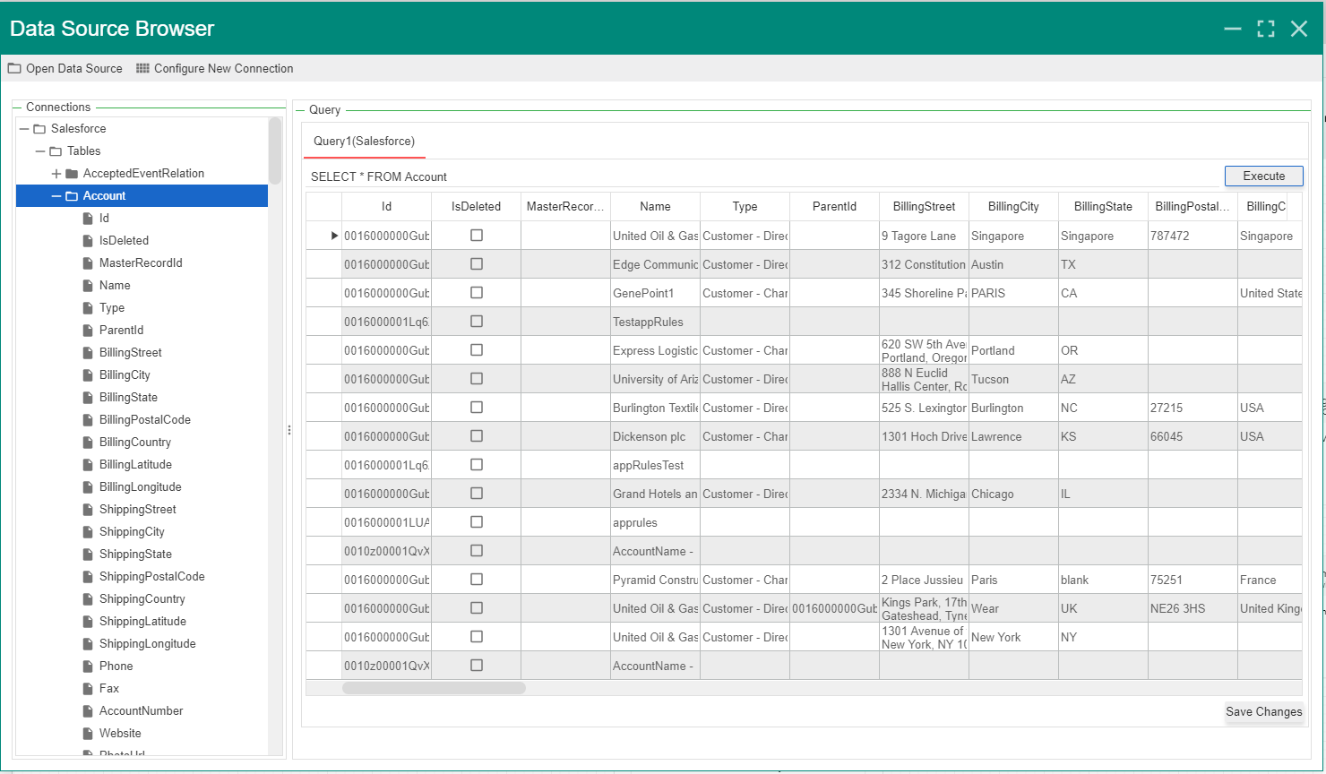Click the AcceptedEventRelation folder icon
Image resolution: width=1326 pixels, height=774 pixels.
tap(72, 174)
